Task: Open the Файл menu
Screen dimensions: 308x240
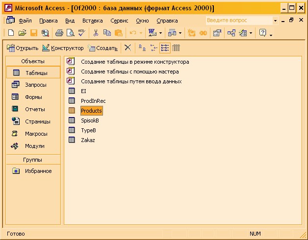Action: coord(25,21)
